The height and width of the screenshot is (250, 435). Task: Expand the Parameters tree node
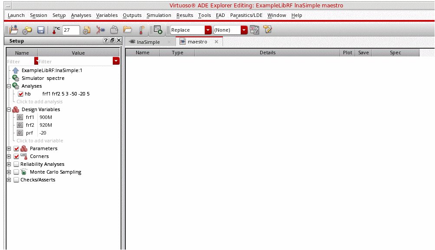9,148
